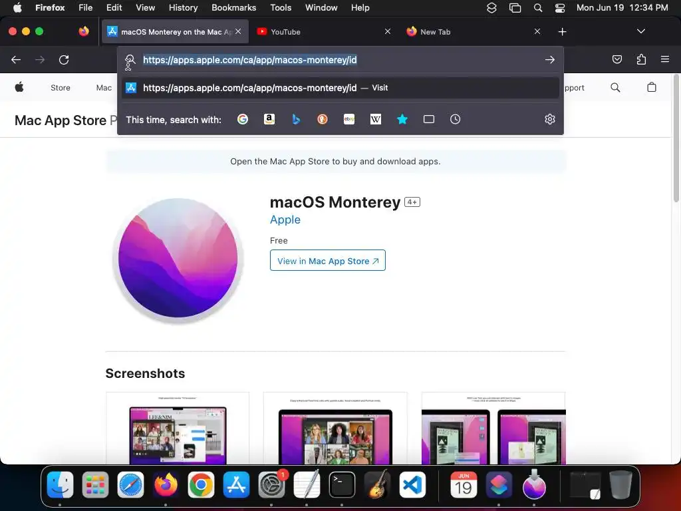Open Terminal from the dock
This screenshot has height=511, width=681.
click(342, 484)
